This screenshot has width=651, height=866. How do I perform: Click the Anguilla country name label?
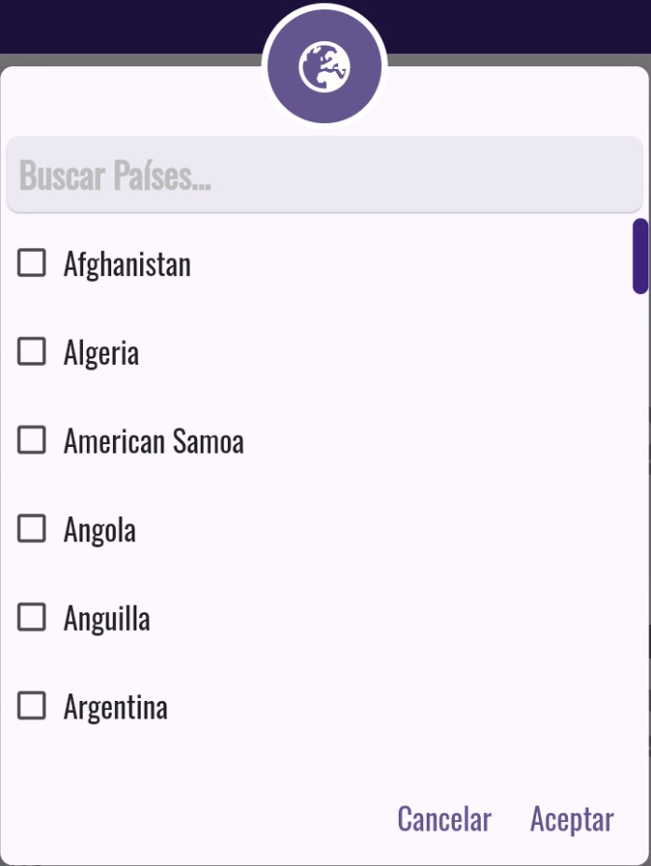106,619
